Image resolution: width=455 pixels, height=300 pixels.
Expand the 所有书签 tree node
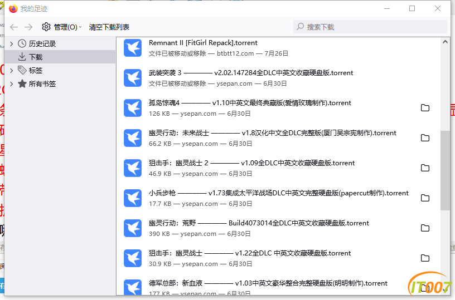point(11,84)
